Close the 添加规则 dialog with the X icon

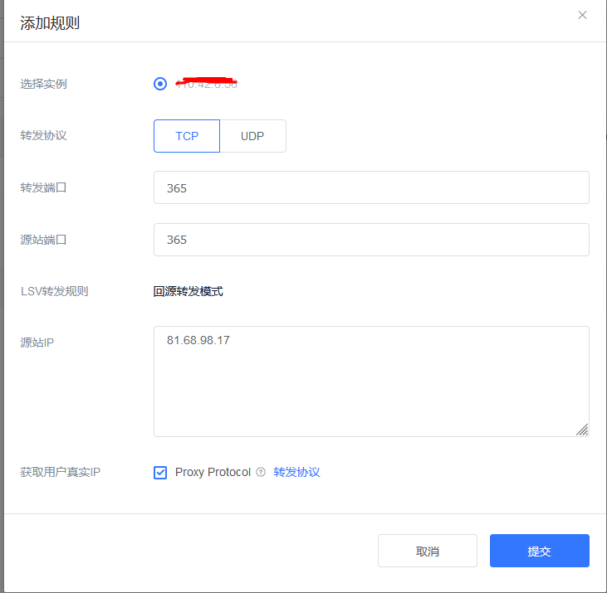tap(582, 15)
